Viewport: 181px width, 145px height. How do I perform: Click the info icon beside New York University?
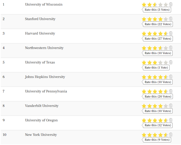(x=171, y=135)
